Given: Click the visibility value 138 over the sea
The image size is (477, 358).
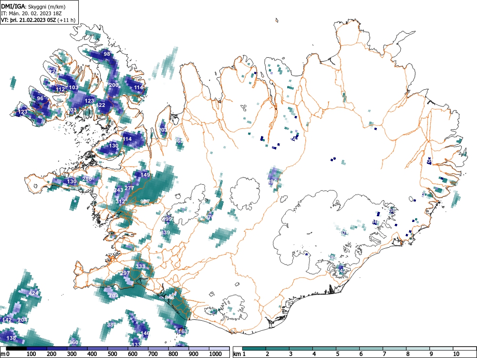Looking at the screenshot, I should pyautogui.click(x=11, y=338).
